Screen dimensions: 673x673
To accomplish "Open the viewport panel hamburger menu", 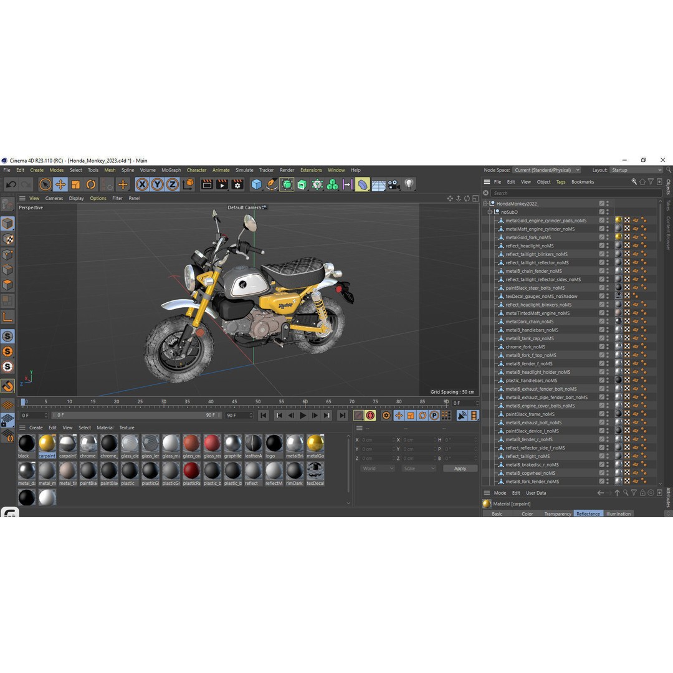I will point(22,198).
